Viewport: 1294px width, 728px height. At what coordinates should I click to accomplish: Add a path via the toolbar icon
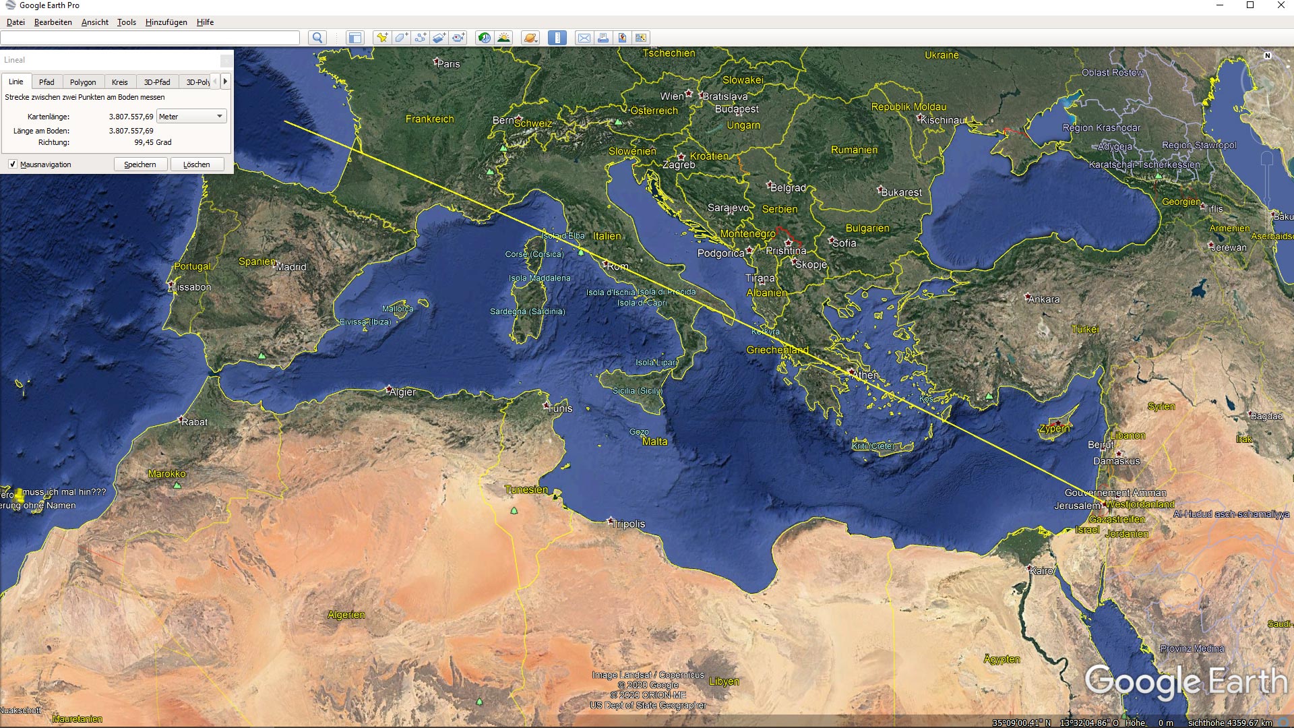tap(420, 38)
